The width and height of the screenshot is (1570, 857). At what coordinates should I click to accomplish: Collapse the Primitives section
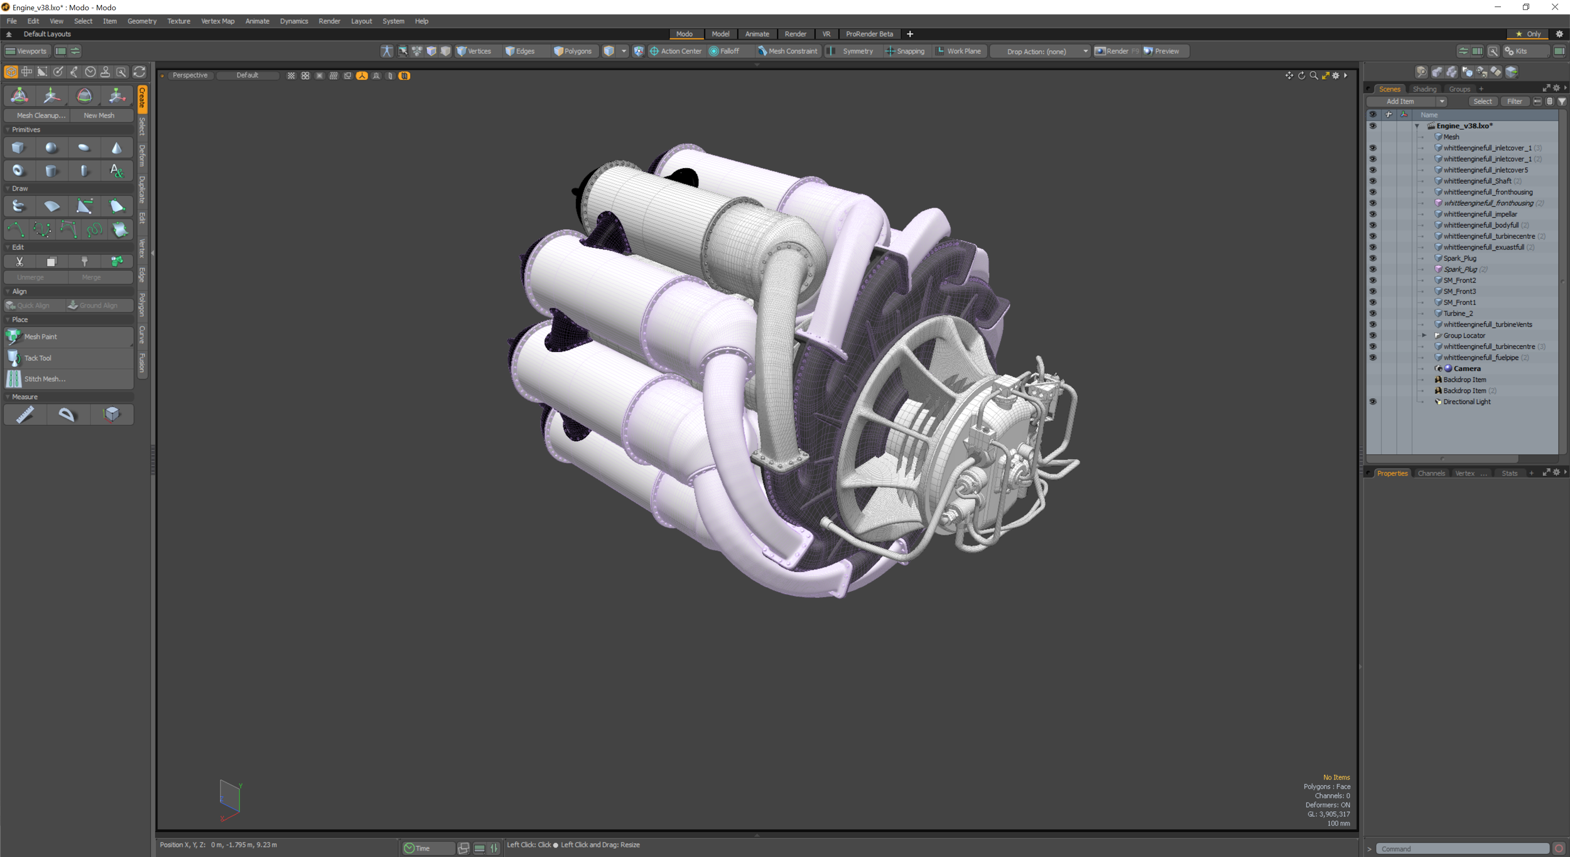click(x=8, y=129)
